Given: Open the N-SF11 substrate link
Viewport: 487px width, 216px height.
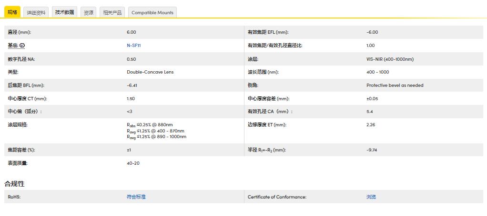Looking at the screenshot, I should [134, 46].
